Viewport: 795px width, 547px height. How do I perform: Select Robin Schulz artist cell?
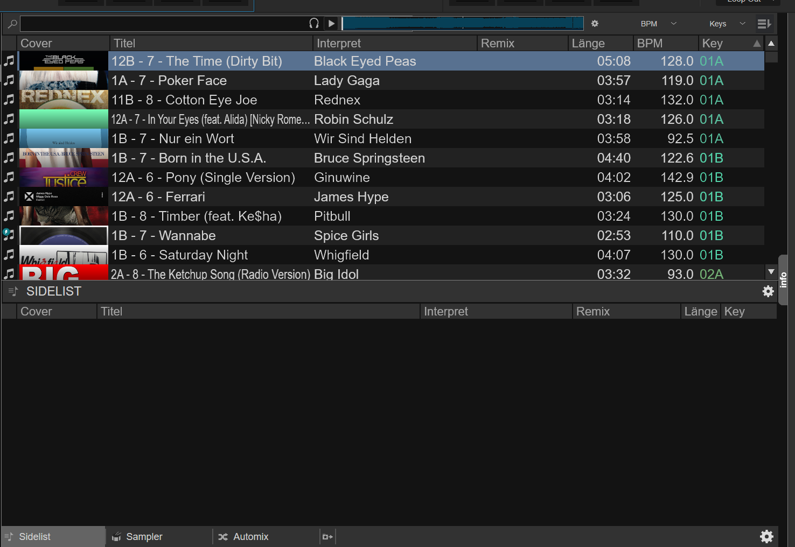[x=353, y=119]
